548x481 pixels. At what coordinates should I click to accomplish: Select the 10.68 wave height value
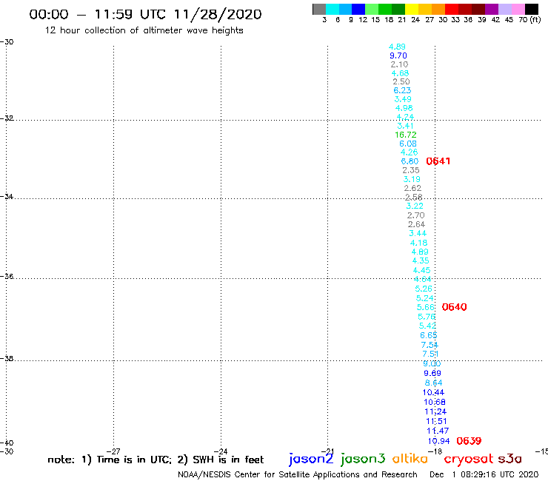coord(435,402)
